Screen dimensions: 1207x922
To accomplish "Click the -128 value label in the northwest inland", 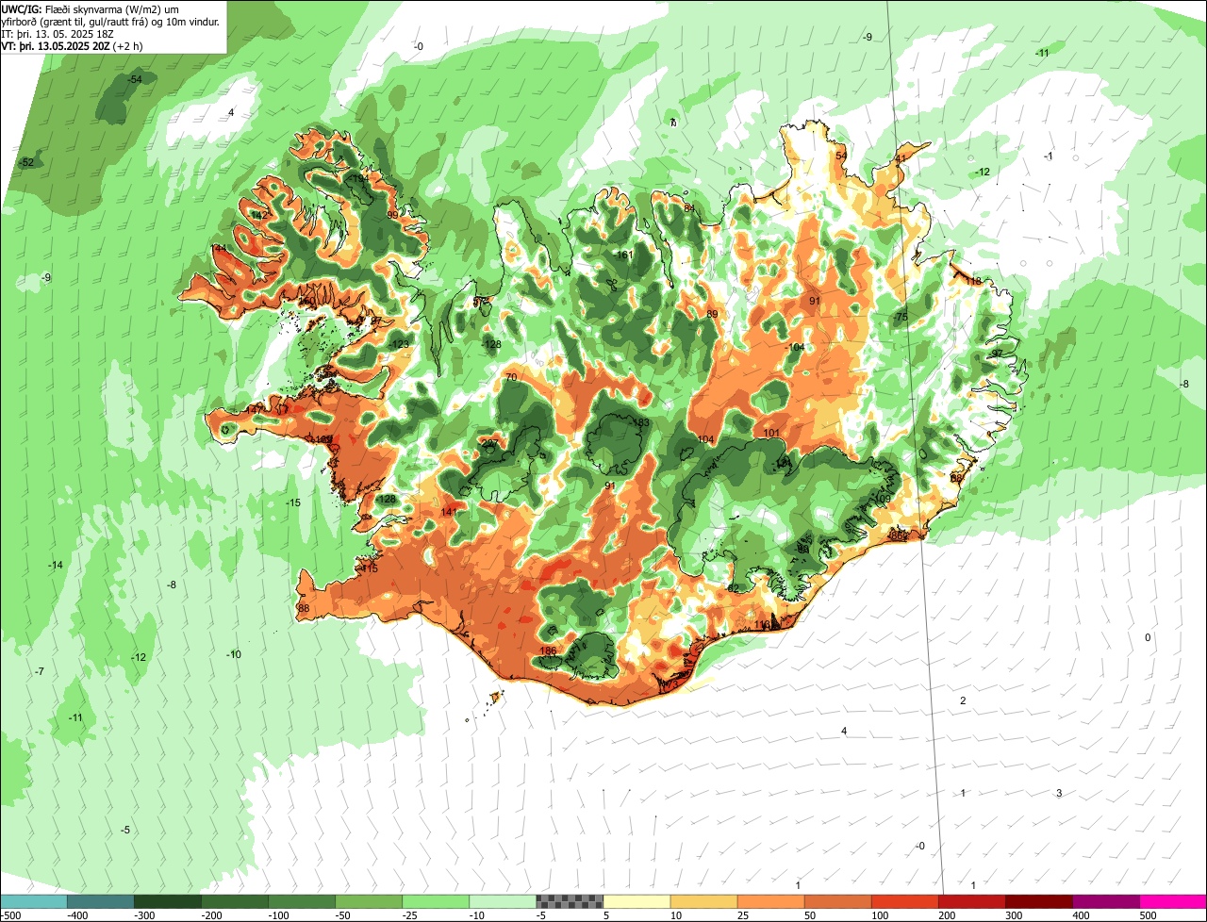I will [491, 344].
